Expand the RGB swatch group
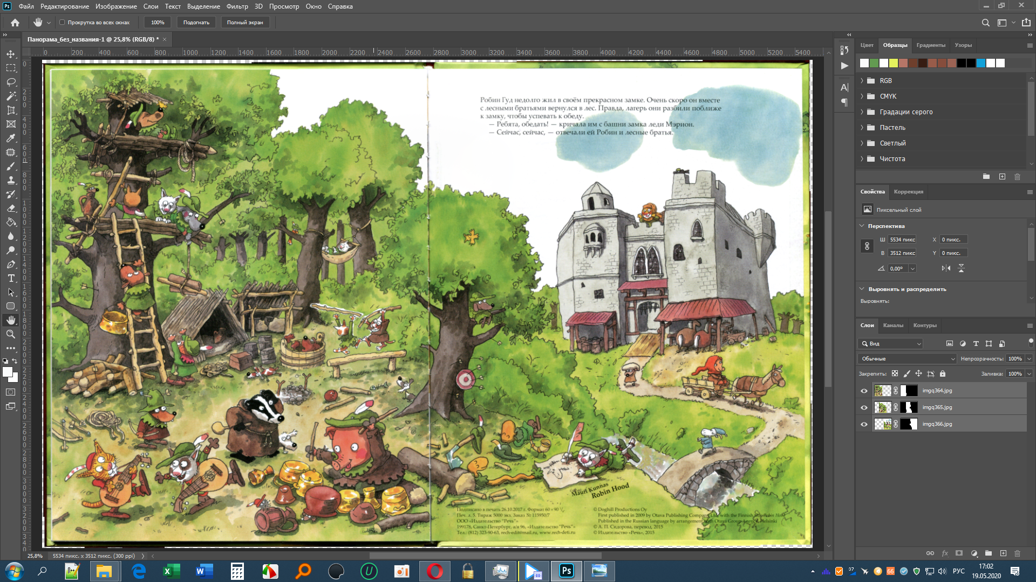 click(862, 81)
